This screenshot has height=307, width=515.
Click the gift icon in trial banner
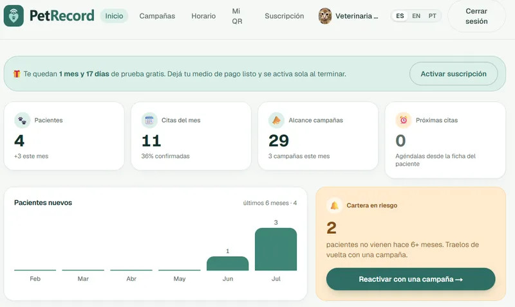point(17,74)
